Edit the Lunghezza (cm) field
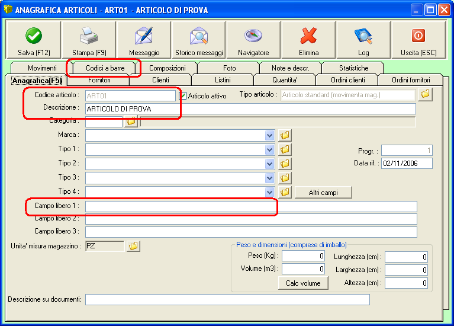 point(406,257)
